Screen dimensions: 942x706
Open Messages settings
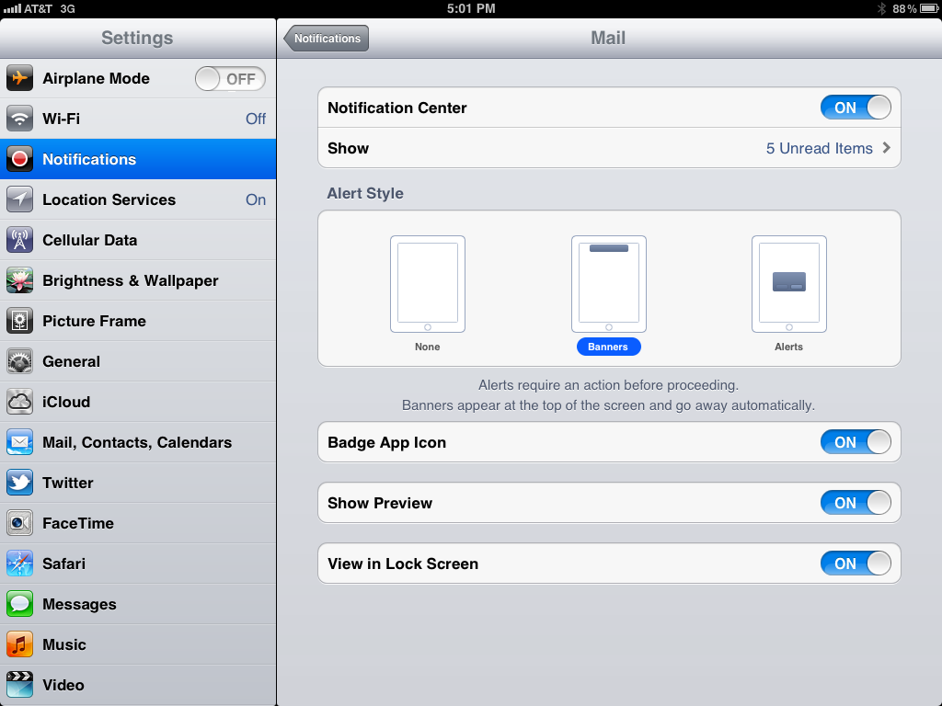138,604
